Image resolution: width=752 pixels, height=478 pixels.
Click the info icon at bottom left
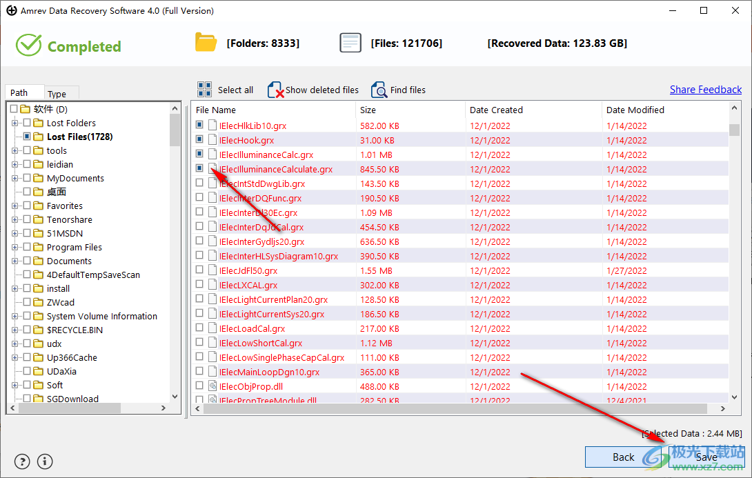point(45,461)
